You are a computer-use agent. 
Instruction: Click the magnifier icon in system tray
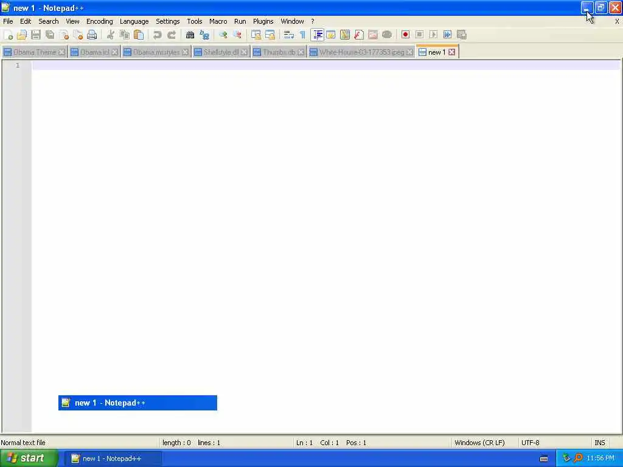(x=578, y=458)
